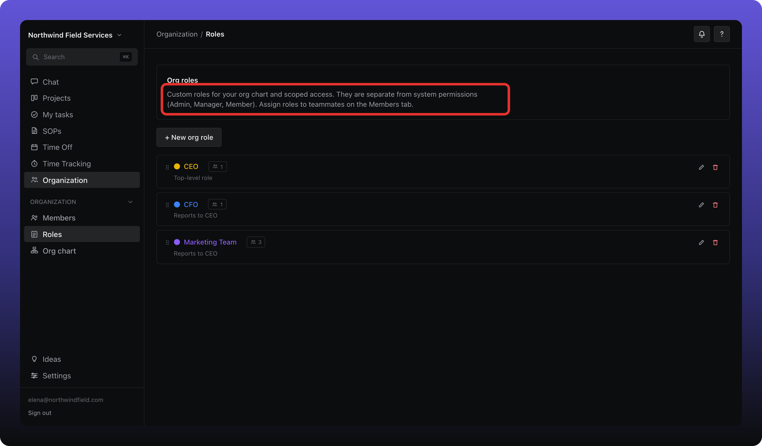
Task: Click Sign out link
Action: 40,413
